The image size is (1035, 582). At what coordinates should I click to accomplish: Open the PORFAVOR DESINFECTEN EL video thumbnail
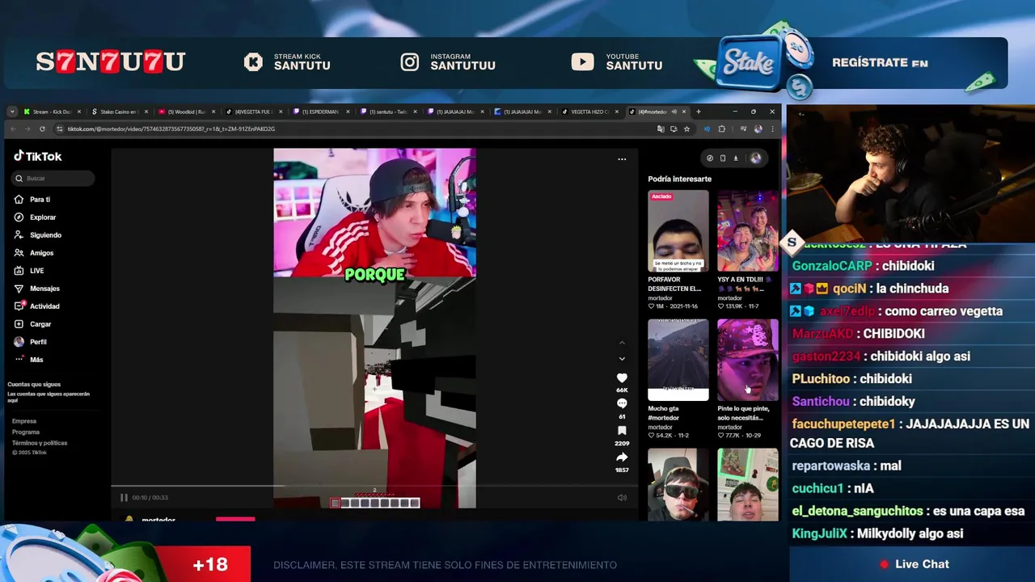click(x=678, y=231)
